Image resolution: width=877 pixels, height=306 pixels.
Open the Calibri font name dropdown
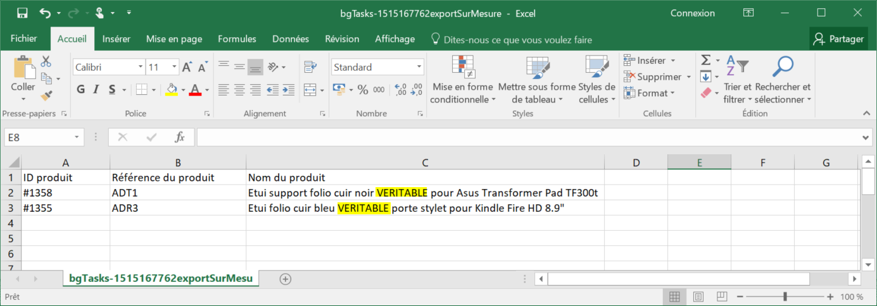pyautogui.click(x=141, y=67)
